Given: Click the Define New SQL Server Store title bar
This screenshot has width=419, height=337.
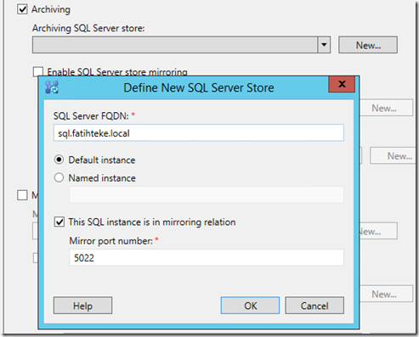Looking at the screenshot, I should pos(198,87).
